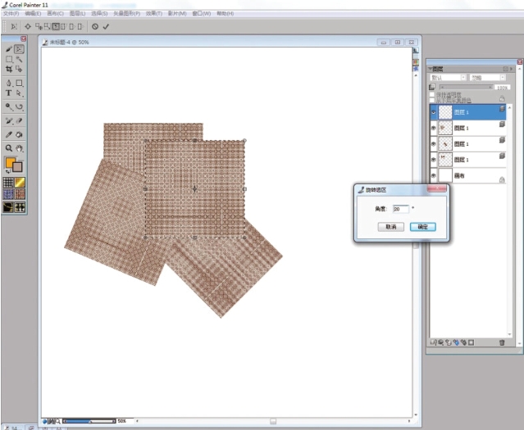Select the Crop tool

click(9, 70)
